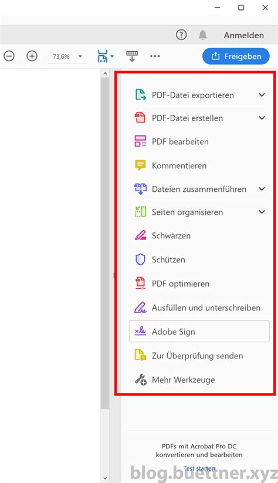
Task: Expand the PDF-Datei exportieren chevron
Action: tap(262, 95)
